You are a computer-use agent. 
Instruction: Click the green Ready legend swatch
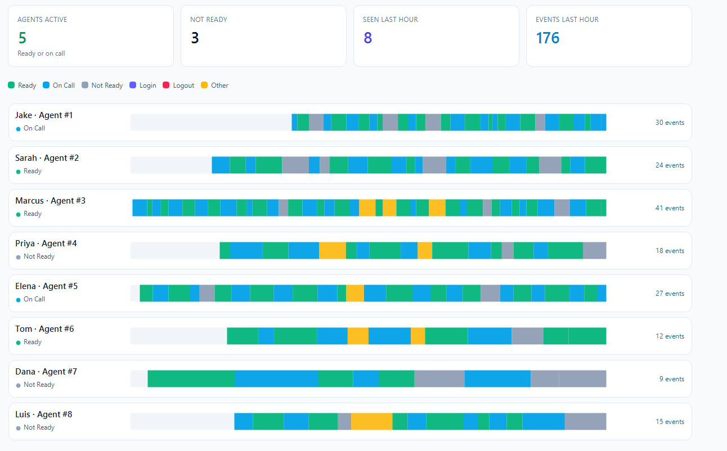point(11,85)
